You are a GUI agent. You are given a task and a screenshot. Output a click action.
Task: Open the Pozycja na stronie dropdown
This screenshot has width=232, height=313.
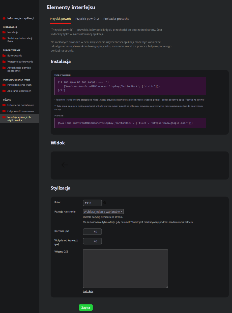click(103, 212)
